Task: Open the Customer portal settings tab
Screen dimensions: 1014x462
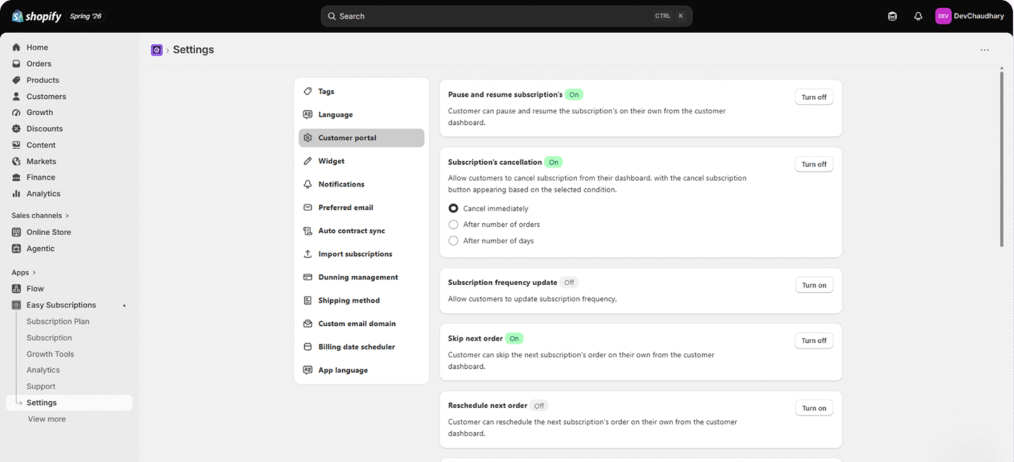Action: [361, 138]
